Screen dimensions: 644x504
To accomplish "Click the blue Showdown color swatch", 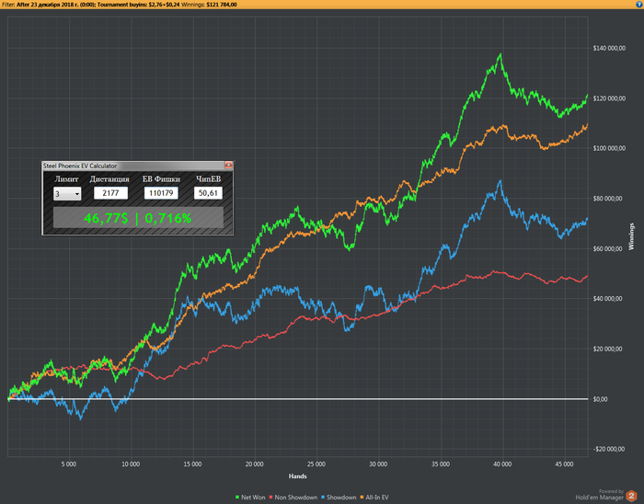I will [323, 498].
